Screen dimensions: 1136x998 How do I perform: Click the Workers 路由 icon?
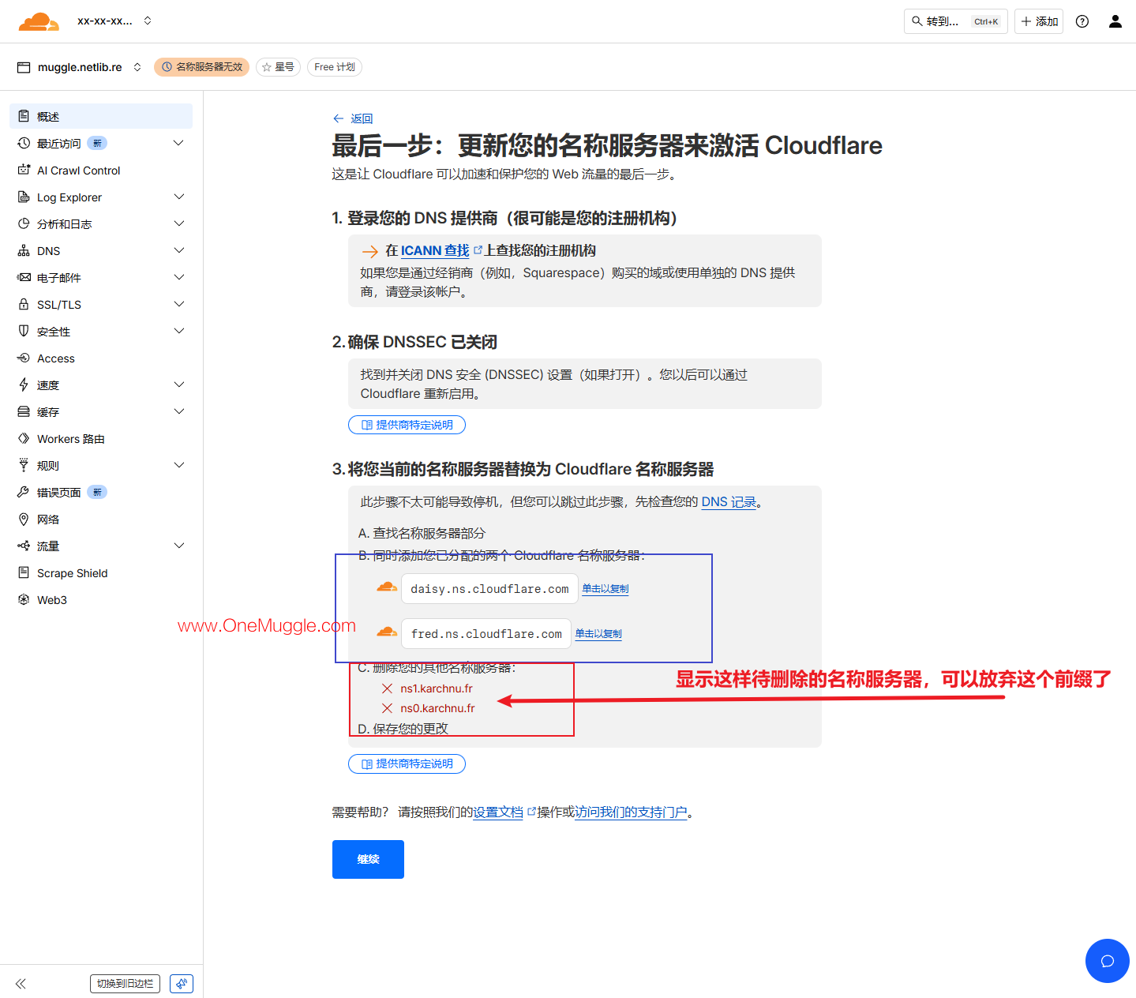coord(24,438)
